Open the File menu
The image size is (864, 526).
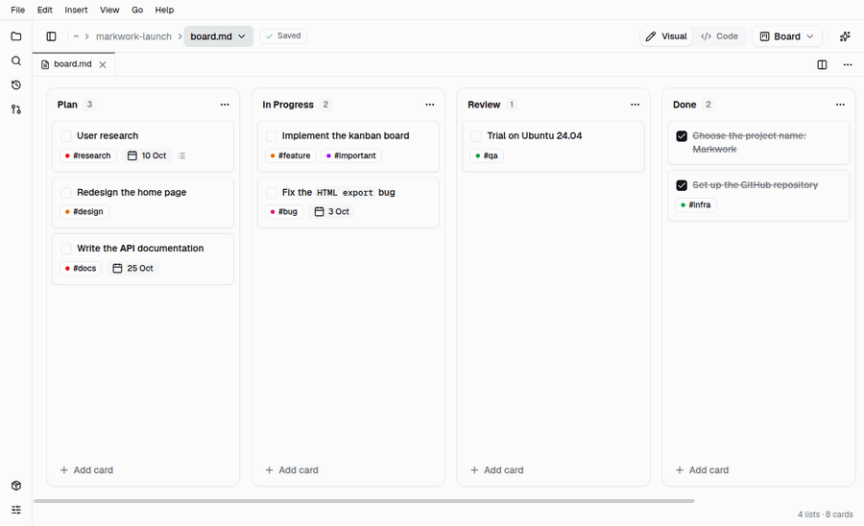pos(17,10)
